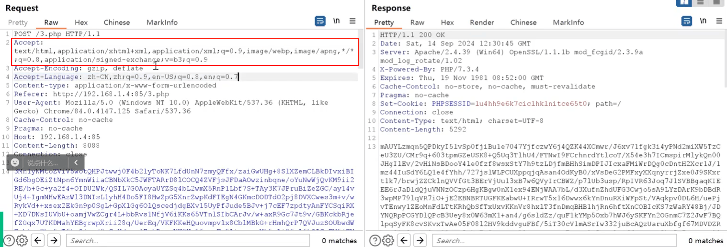Image resolution: width=727 pixels, height=247 pixels.
Task: Toggle word wrap in the Response panel
Action: pyautogui.click(x=686, y=21)
